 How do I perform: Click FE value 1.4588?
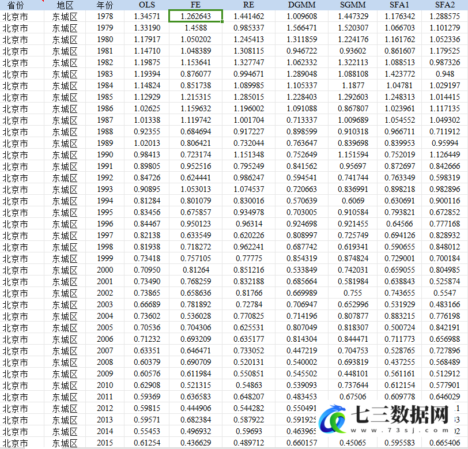(195, 28)
